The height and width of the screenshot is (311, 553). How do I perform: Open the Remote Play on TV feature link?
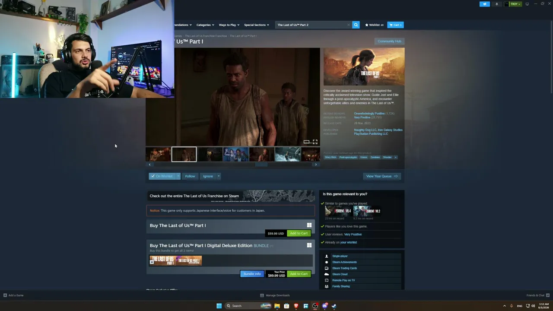(344, 280)
